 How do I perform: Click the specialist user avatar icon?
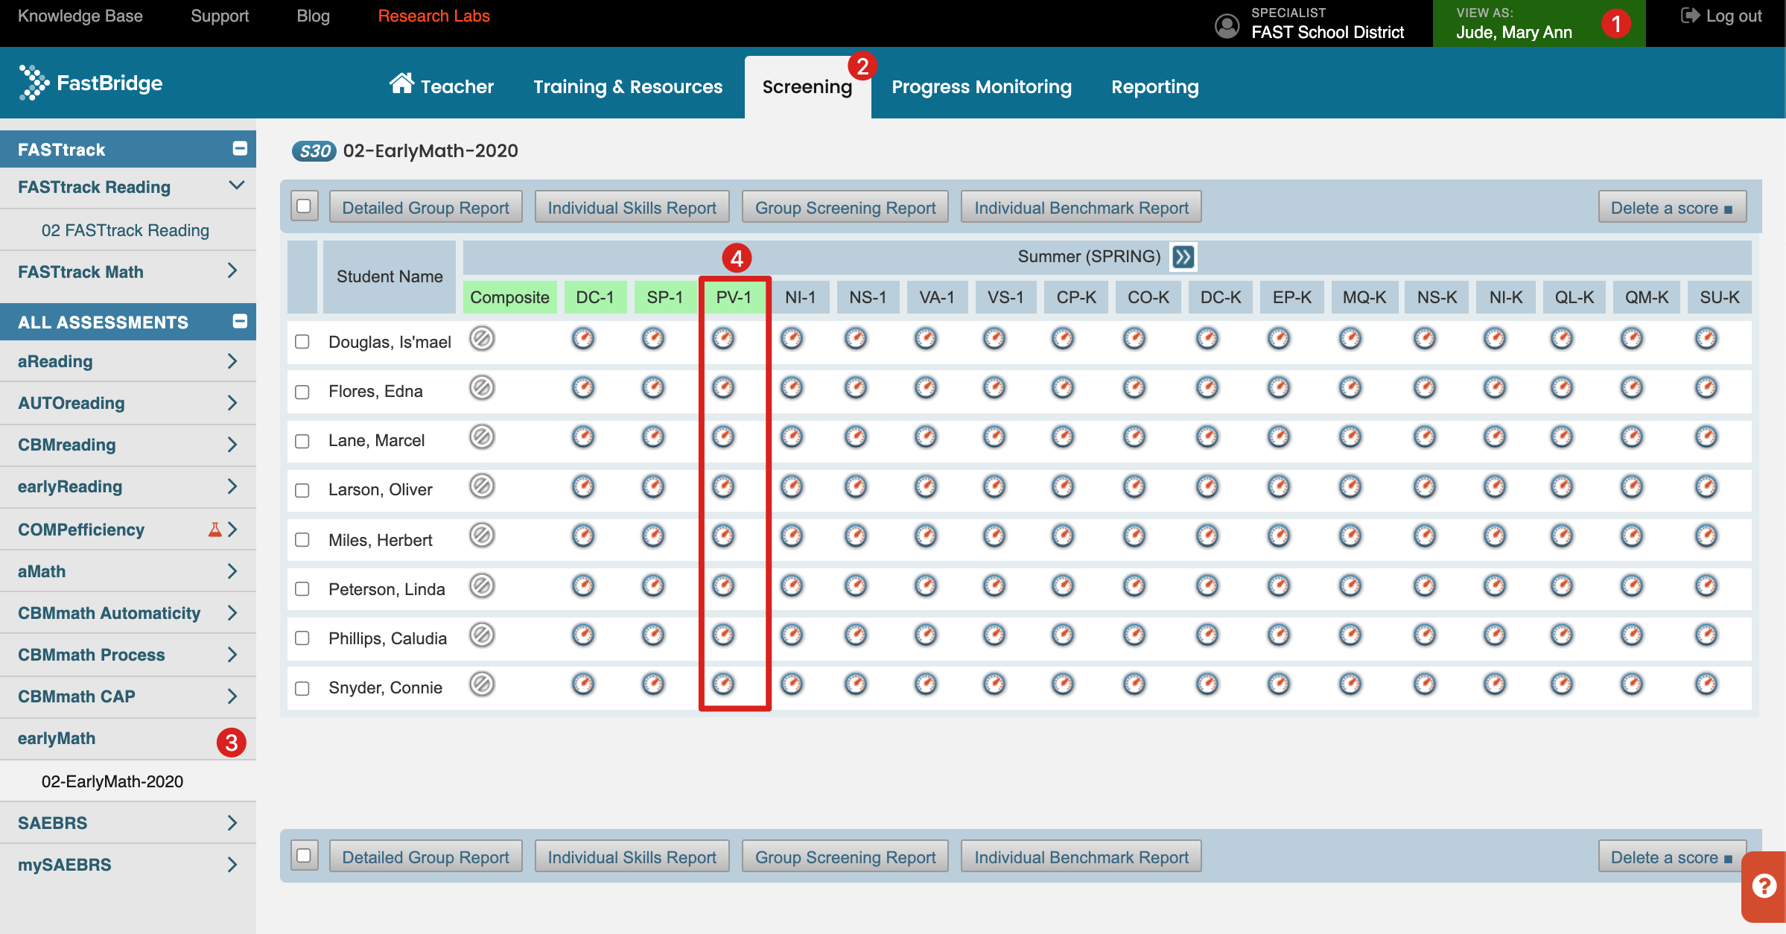coord(1227,26)
